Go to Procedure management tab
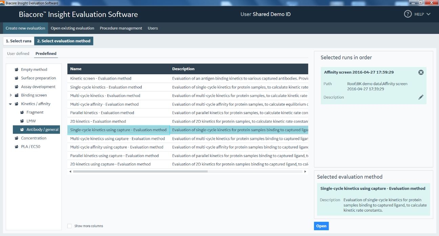This screenshot has width=439, height=236. tap(121, 28)
